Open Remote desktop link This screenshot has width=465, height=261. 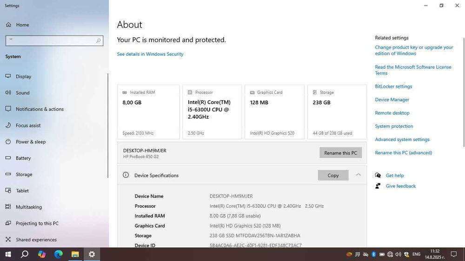pos(392,113)
